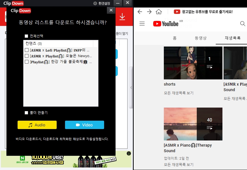Click the red YouTube ad banner icon
This screenshot has width=247, height=170.
pyautogui.click(x=177, y=12)
